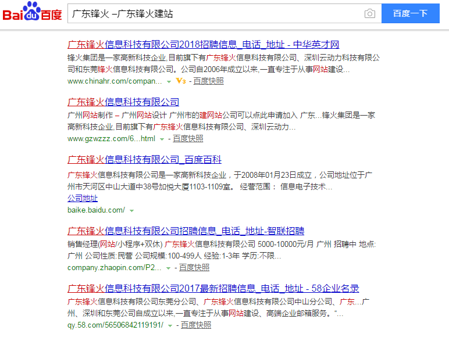Image resolution: width=449 pixels, height=341 pixels.
Task: Open 百度快照 for gzwzzz.com result
Action: 188,138
